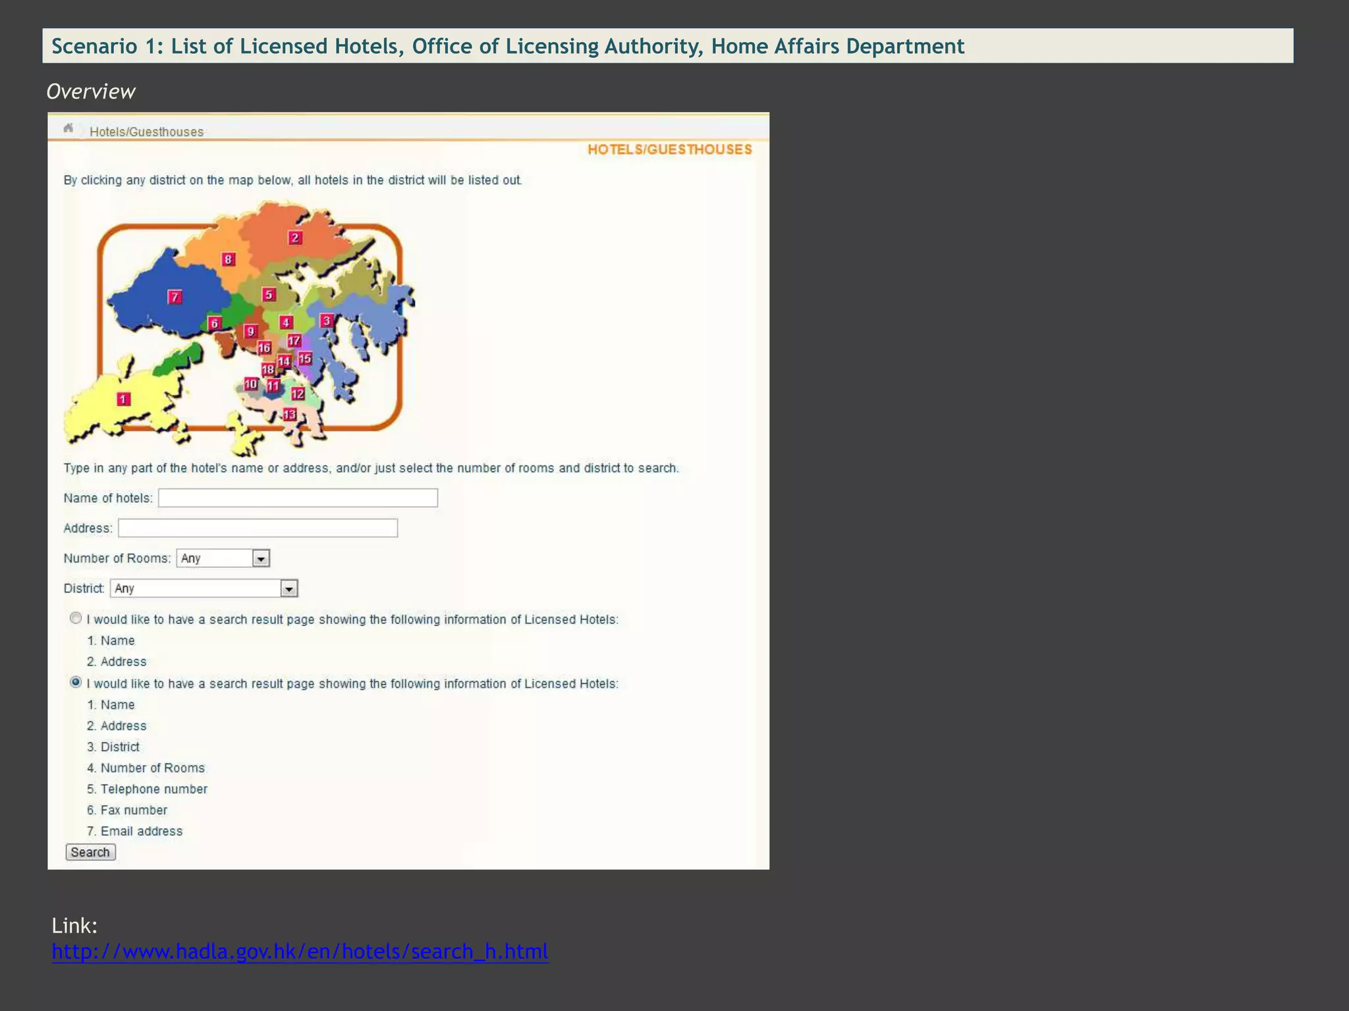Select district marker 4 on map
The image size is (1349, 1011).
[286, 323]
